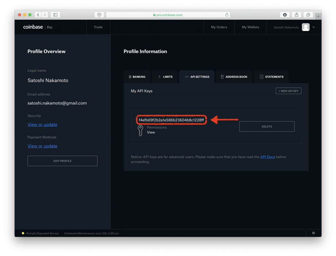Viewport: 336px width, 256px height.
Task: Show all tabs overview icon
Action: coord(308,15)
